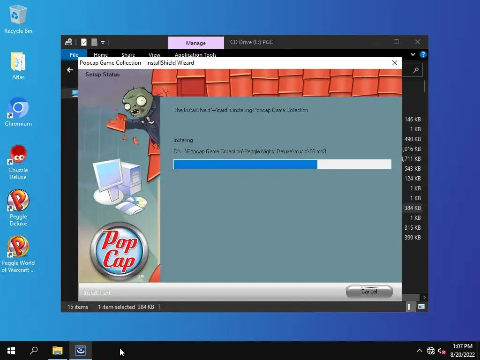The width and height of the screenshot is (480, 360).
Task: Open taskbar search magnifier
Action: [34, 351]
